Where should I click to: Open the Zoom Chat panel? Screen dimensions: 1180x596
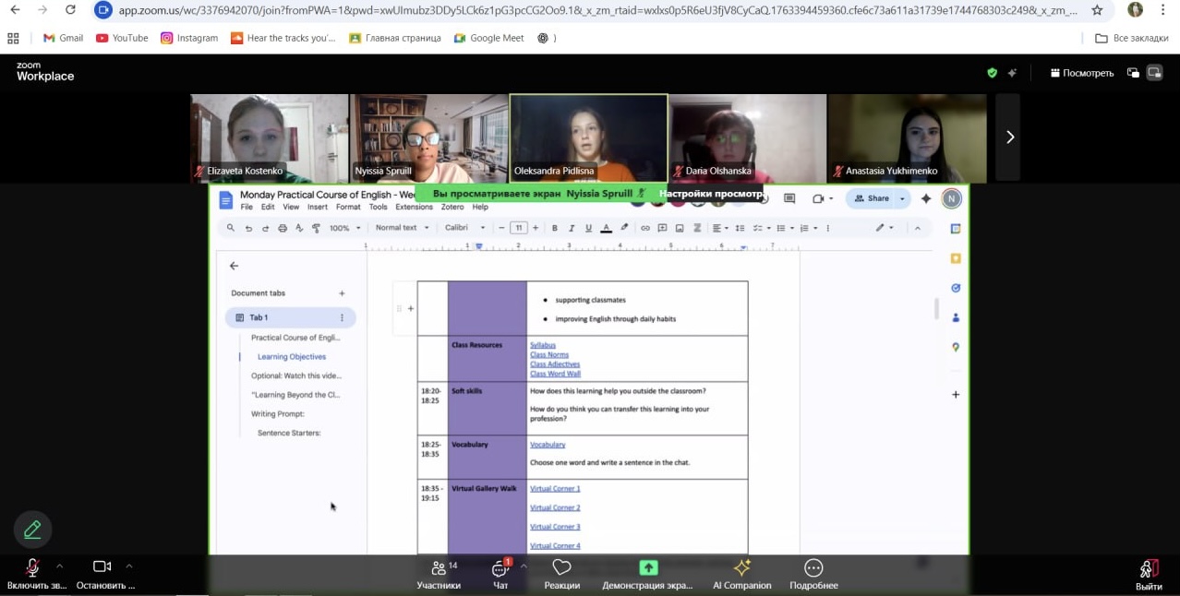(500, 573)
